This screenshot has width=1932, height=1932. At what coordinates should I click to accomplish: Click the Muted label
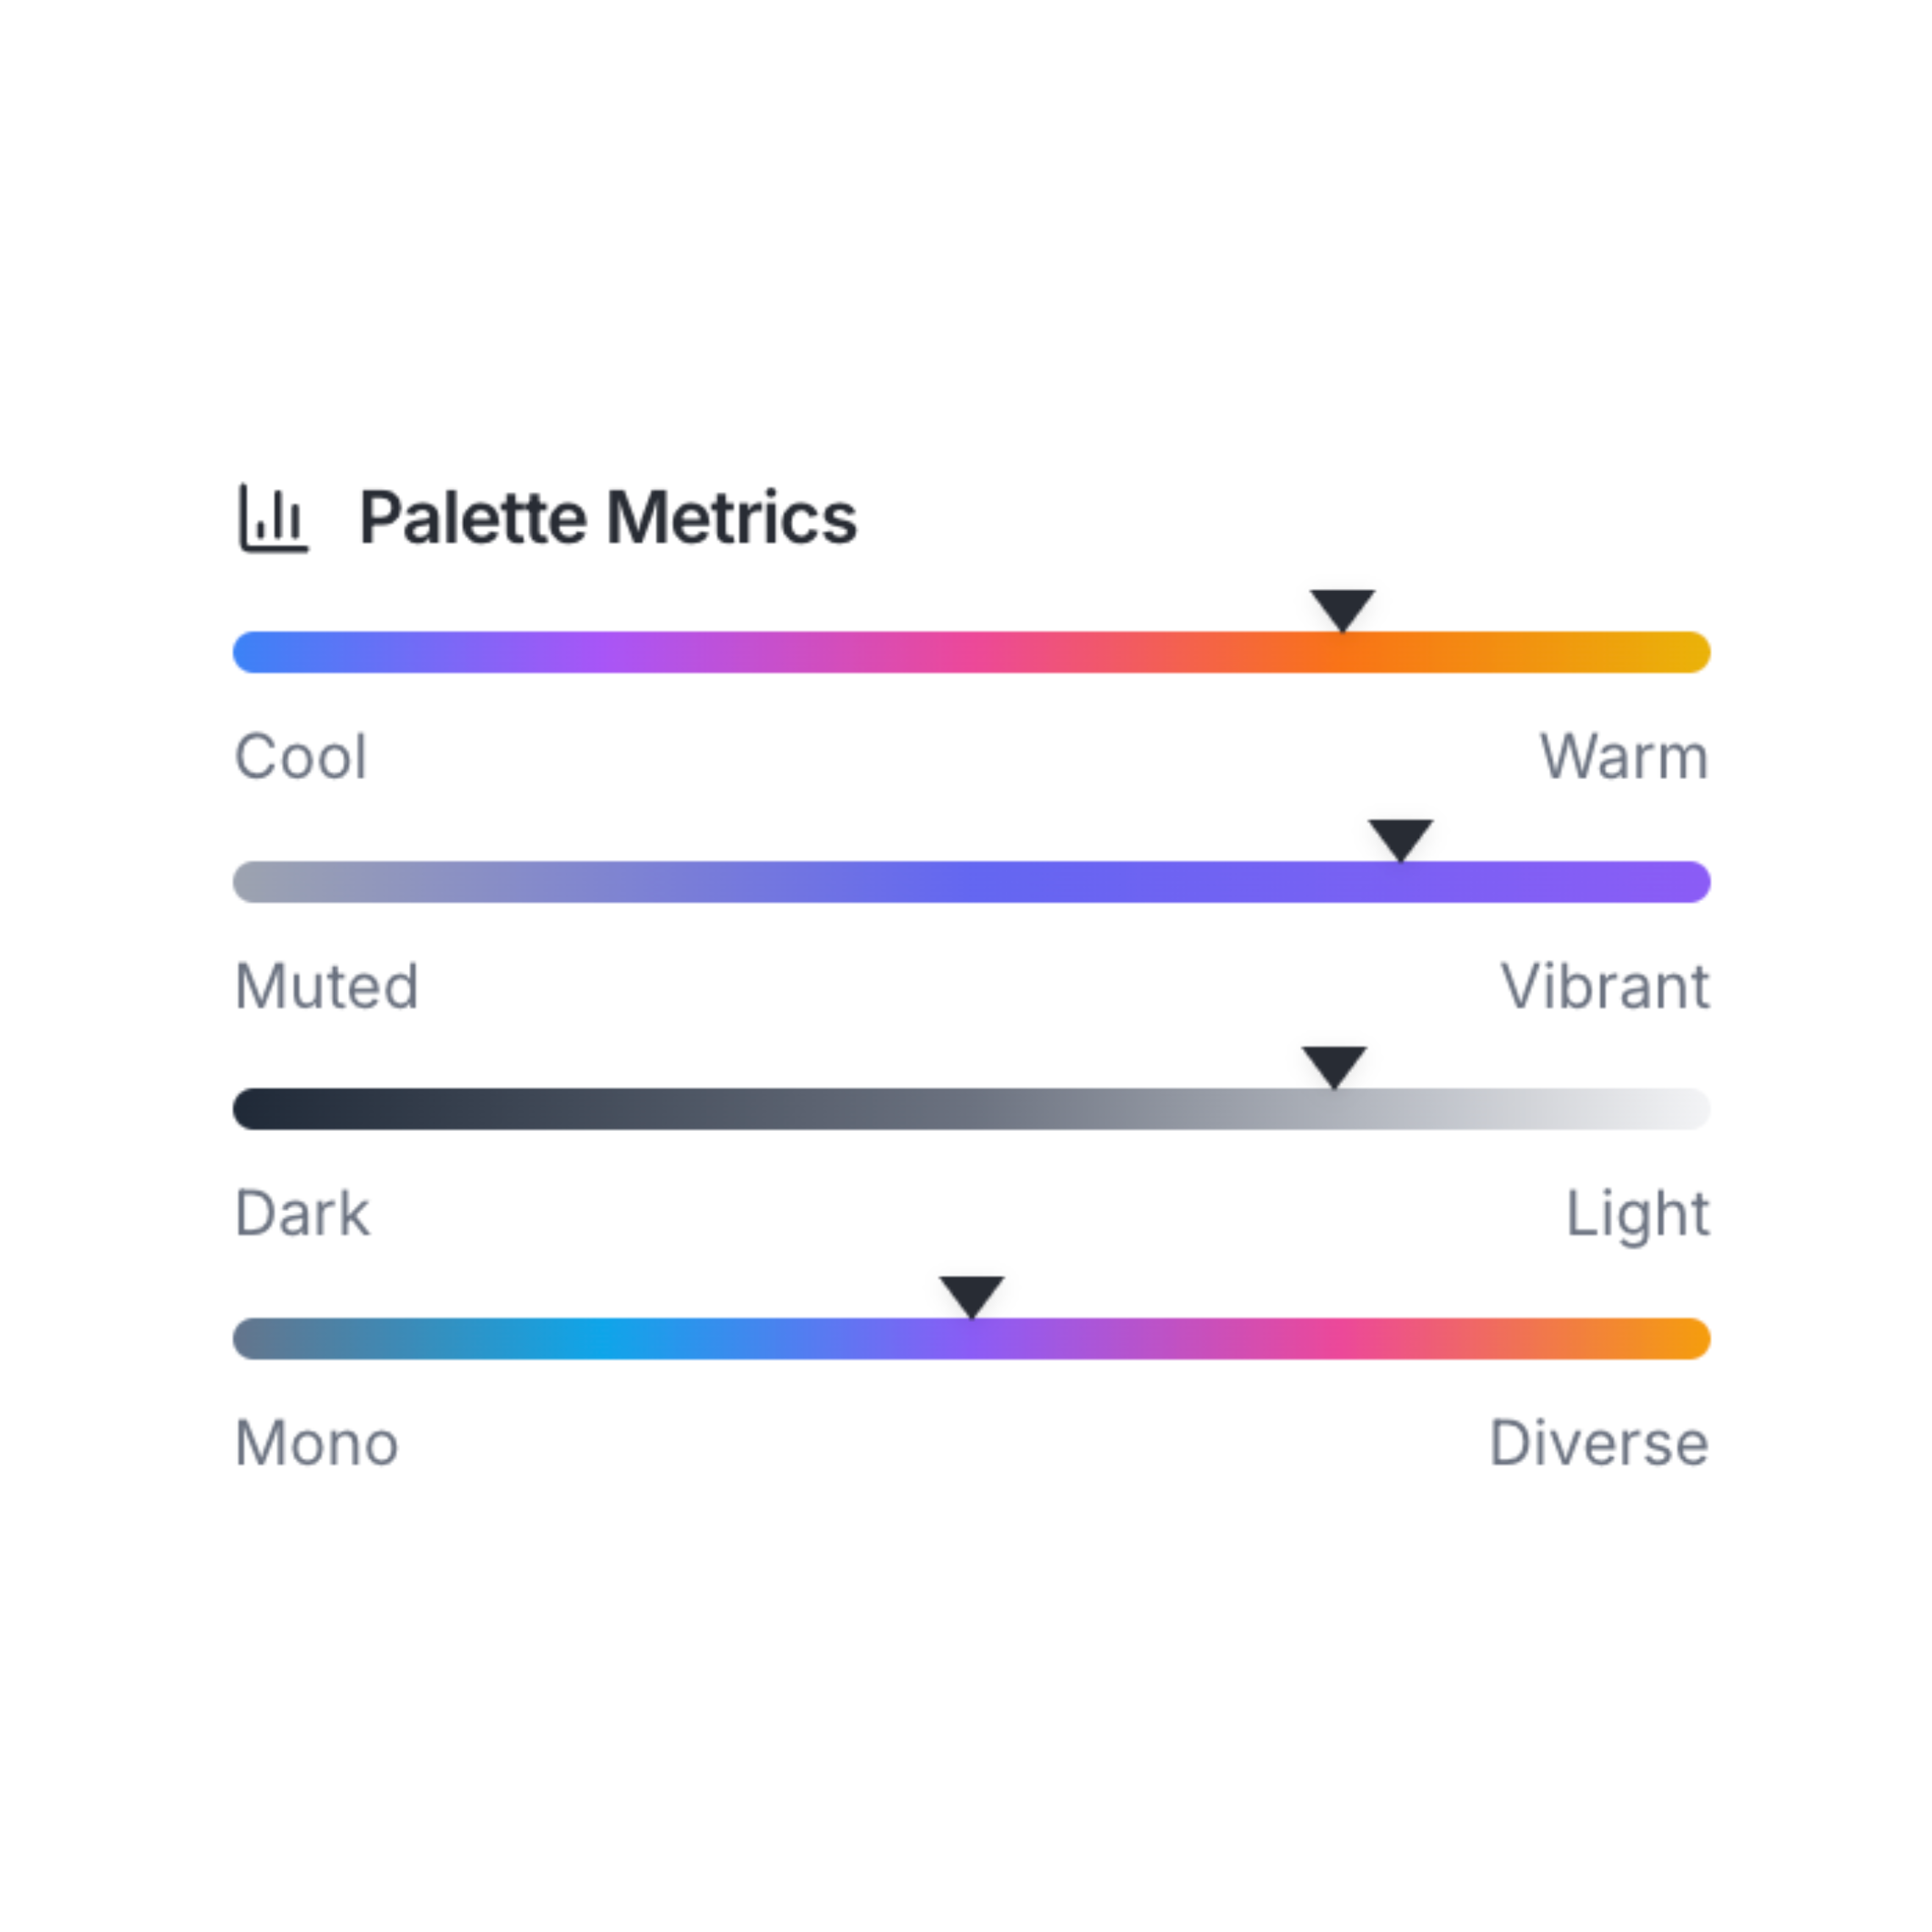pyautogui.click(x=326, y=987)
